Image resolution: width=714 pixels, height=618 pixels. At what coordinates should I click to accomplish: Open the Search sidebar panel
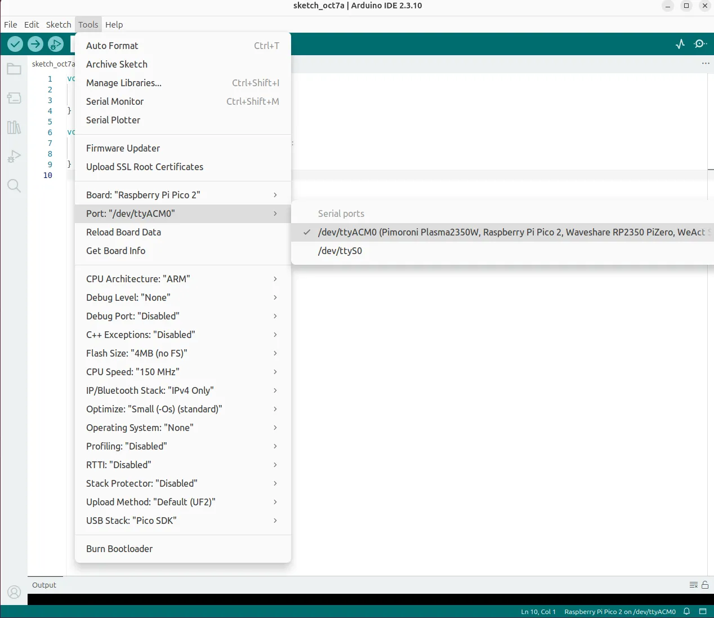click(14, 186)
